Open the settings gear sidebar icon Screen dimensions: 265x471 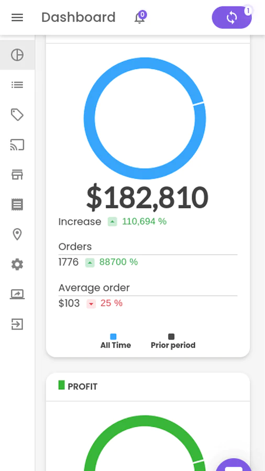17,264
